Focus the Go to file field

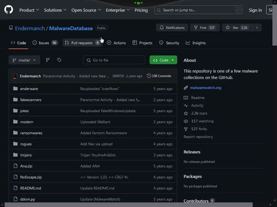tap(114, 60)
